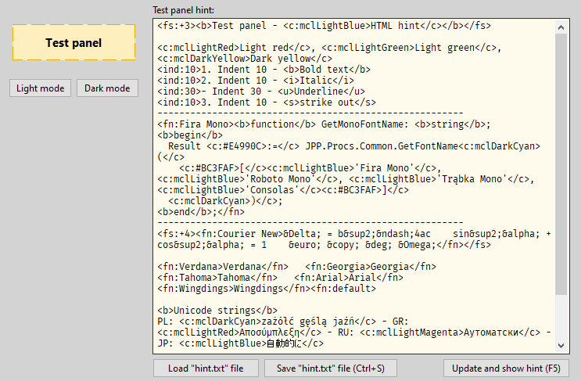The width and height of the screenshot is (581, 381).
Task: Click the vertical scrollbar thumb in memo
Action: (x=561, y=164)
